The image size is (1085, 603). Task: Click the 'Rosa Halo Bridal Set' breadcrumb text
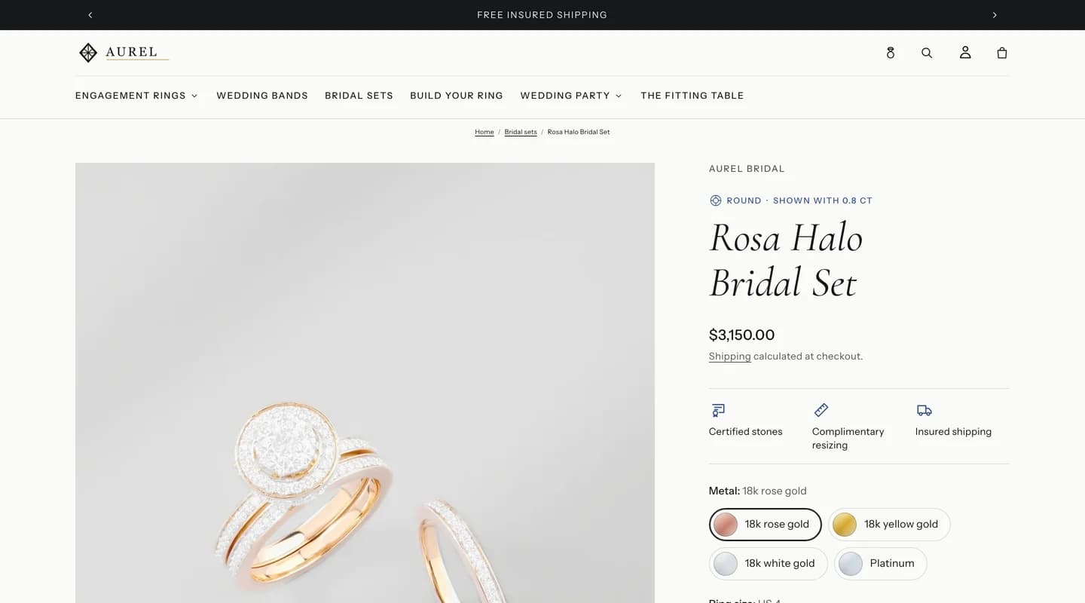pos(579,132)
